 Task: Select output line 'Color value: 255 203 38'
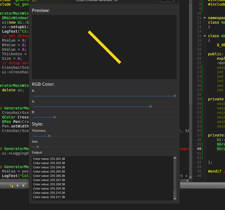coord(49,163)
